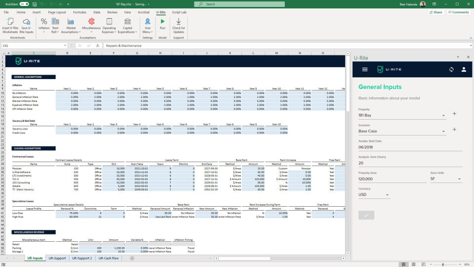Add a new property with plus icon
474x267 pixels.
[454, 114]
